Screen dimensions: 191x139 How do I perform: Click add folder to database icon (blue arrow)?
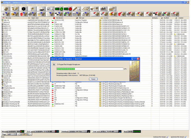tap(15, 14)
